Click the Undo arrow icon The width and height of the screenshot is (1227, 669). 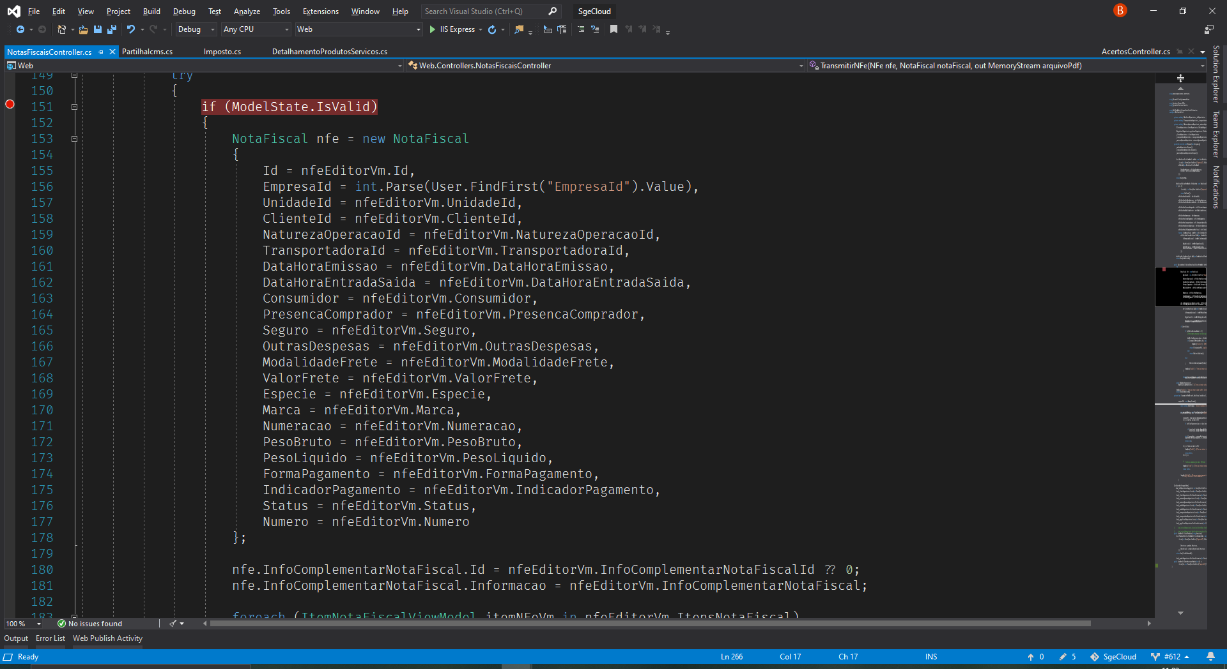click(x=131, y=29)
